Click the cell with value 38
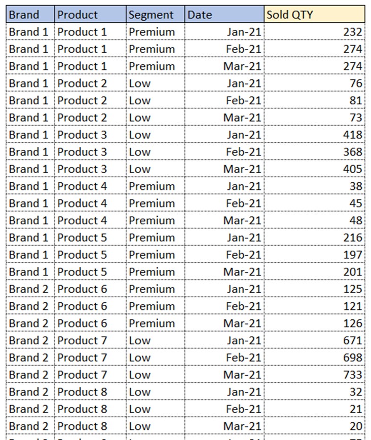The image size is (371, 440). (315, 186)
